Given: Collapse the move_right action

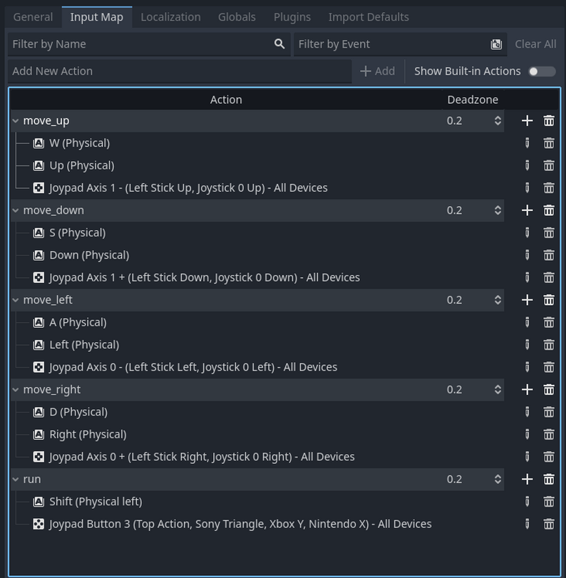Looking at the screenshot, I should (x=16, y=389).
